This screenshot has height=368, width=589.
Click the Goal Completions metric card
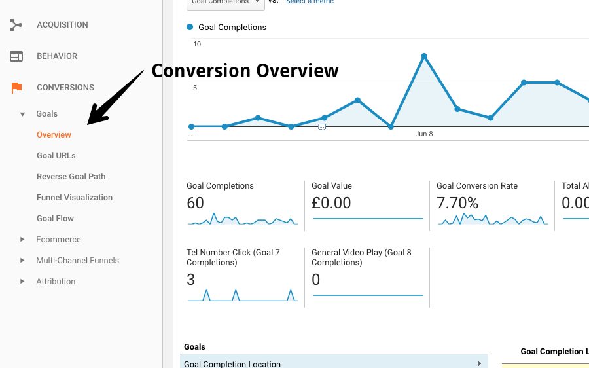(242, 204)
